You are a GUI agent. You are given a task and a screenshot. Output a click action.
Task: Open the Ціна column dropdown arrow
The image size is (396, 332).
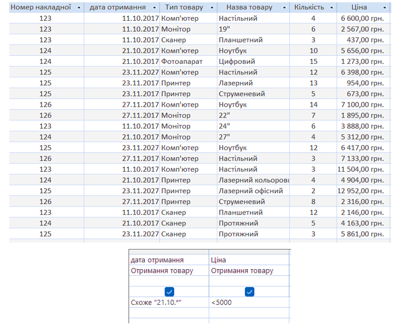tap(387, 8)
